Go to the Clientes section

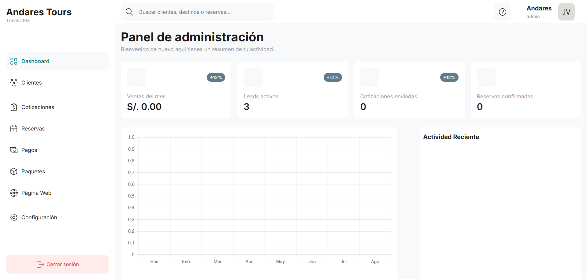coord(57,83)
